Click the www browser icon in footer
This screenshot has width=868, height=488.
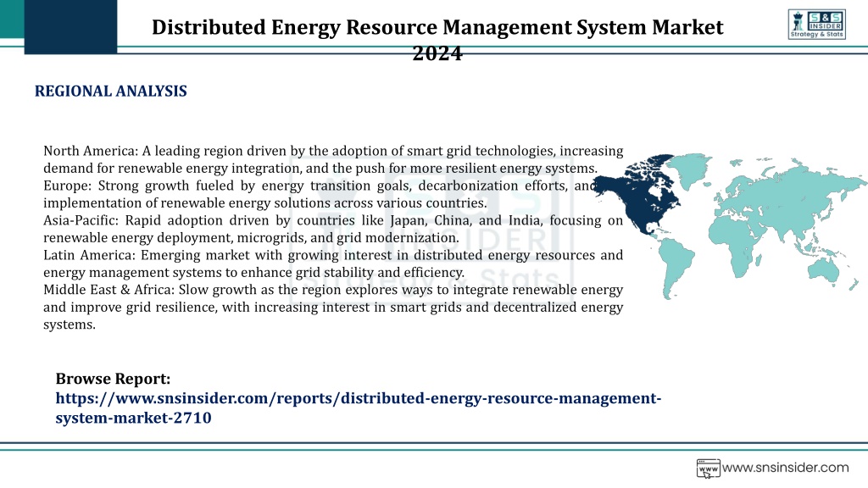click(708, 468)
